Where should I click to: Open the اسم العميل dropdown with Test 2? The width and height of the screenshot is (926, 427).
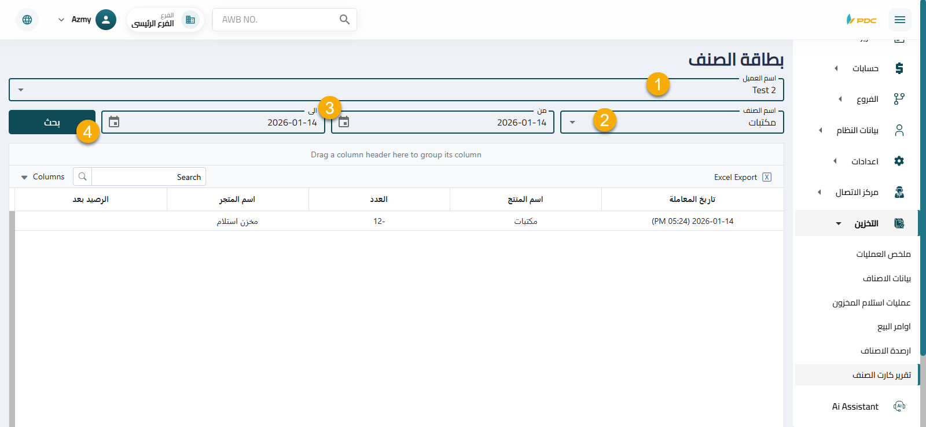pos(396,90)
